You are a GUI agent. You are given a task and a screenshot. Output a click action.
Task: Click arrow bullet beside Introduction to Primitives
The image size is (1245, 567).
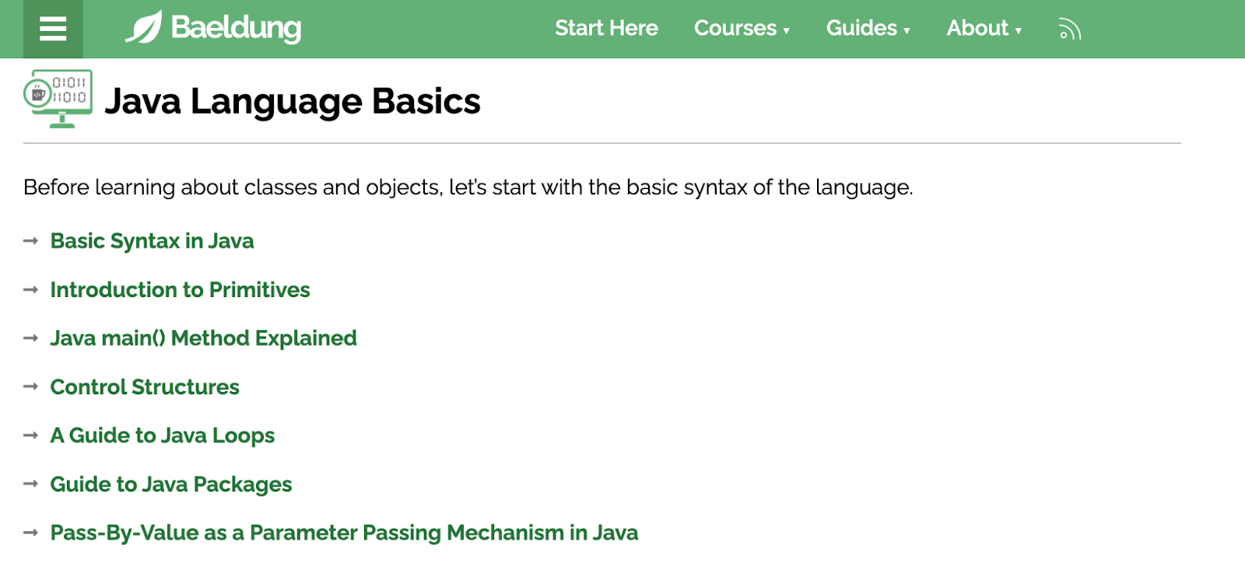click(31, 289)
